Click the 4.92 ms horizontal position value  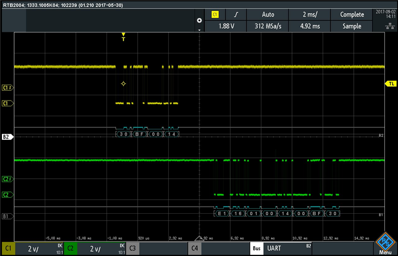309,26
